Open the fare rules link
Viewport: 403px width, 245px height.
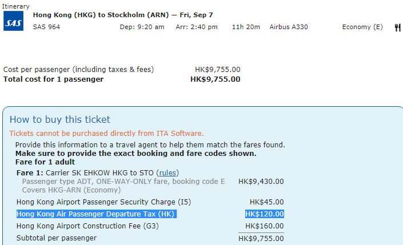click(x=167, y=173)
